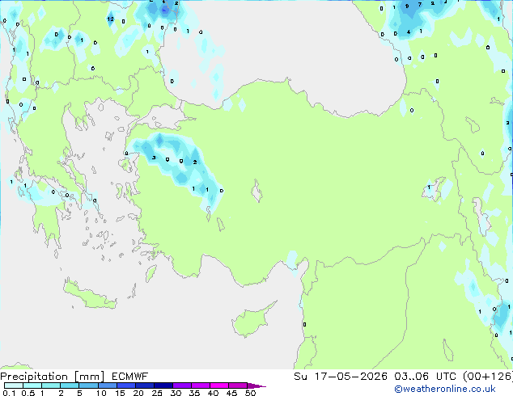Click the '7' precipitation value on map
The width and height of the screenshot is (513, 396).
click(x=420, y=5)
